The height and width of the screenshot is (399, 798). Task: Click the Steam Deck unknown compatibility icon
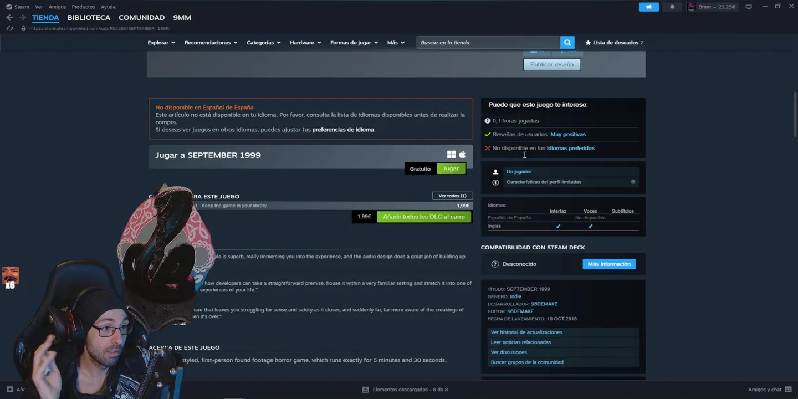coord(495,264)
